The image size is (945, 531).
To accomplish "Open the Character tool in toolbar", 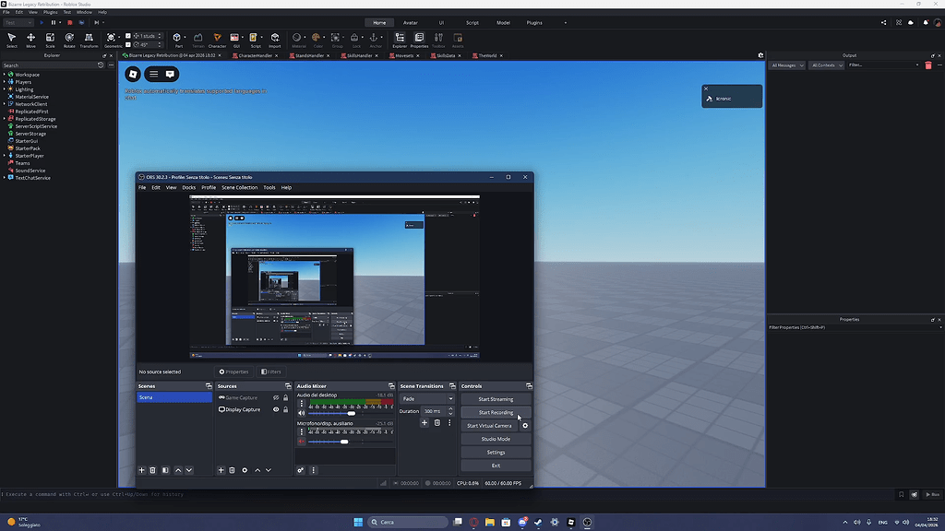I will 217,40.
